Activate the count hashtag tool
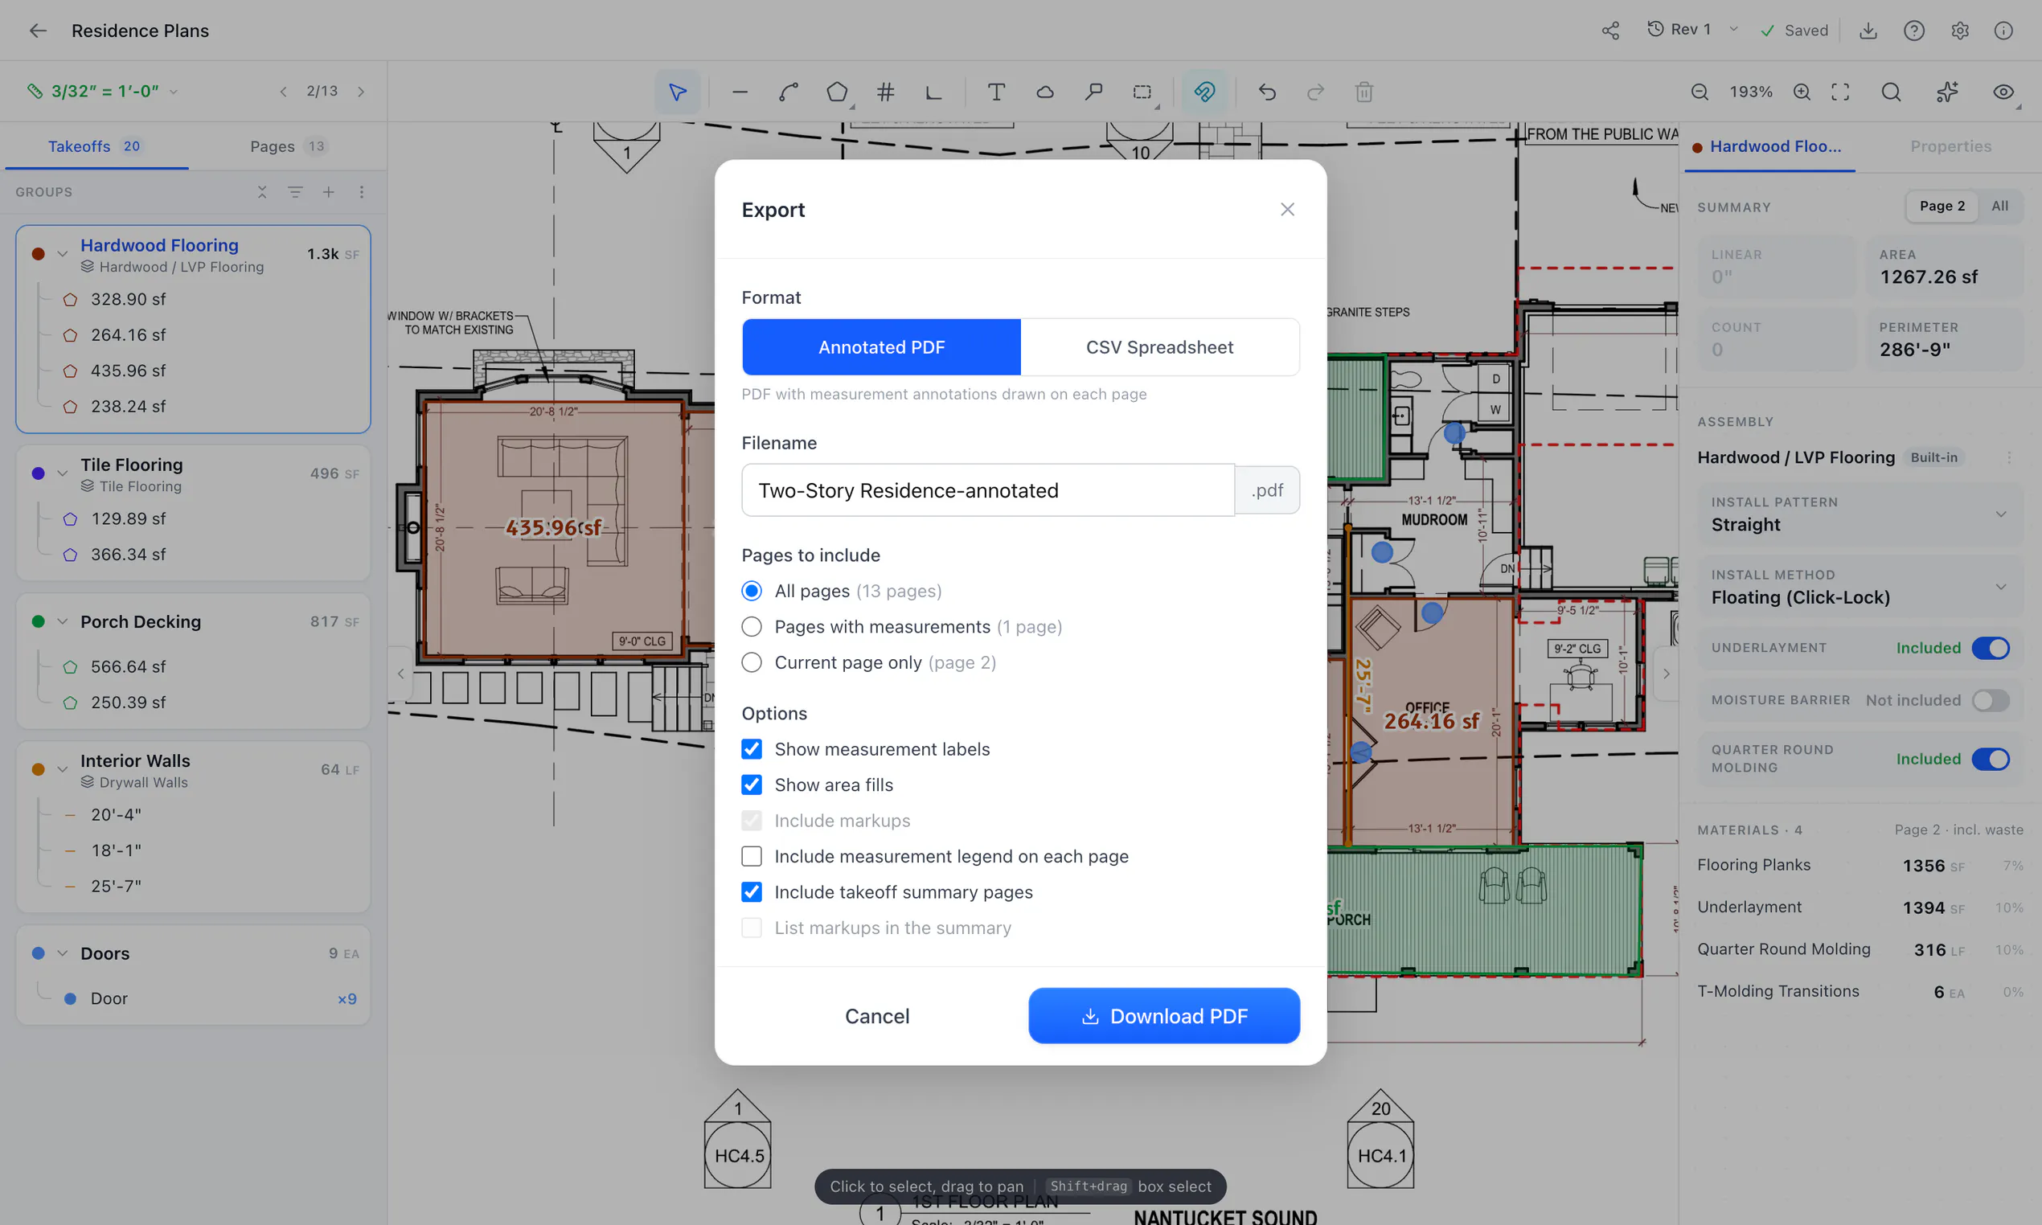The image size is (2042, 1225). coord(886,92)
